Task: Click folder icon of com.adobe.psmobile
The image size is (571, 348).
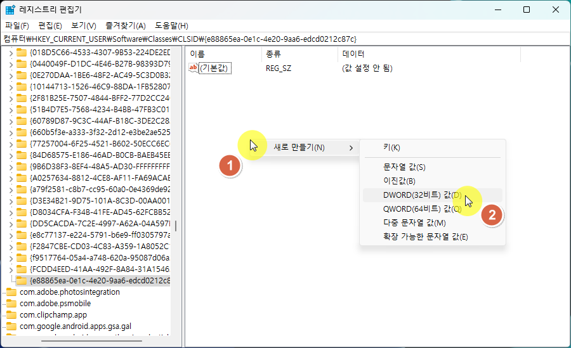Action: point(11,303)
